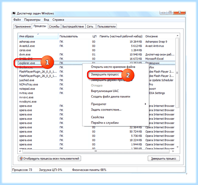Click the vertical scrollbar thumb
Screen dimensions: 198x185
(x=178, y=73)
